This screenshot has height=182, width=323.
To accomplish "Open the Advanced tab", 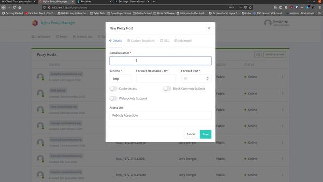I will (x=183, y=41).
